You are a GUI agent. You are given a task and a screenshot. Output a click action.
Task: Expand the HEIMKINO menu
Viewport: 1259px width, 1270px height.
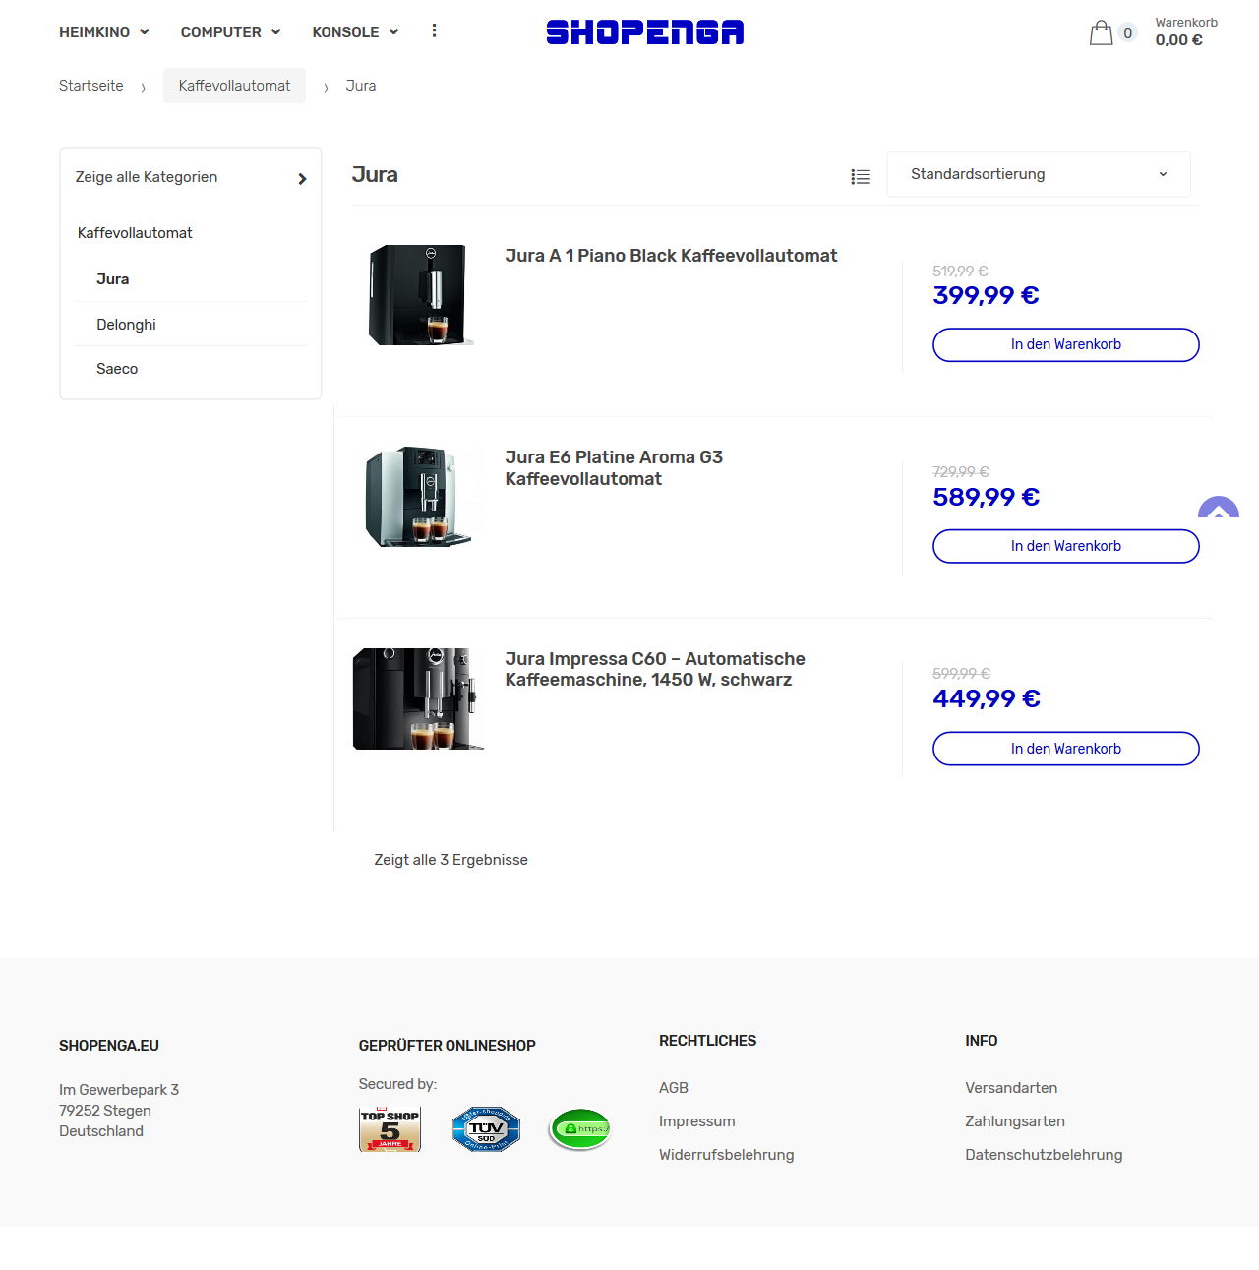[104, 32]
